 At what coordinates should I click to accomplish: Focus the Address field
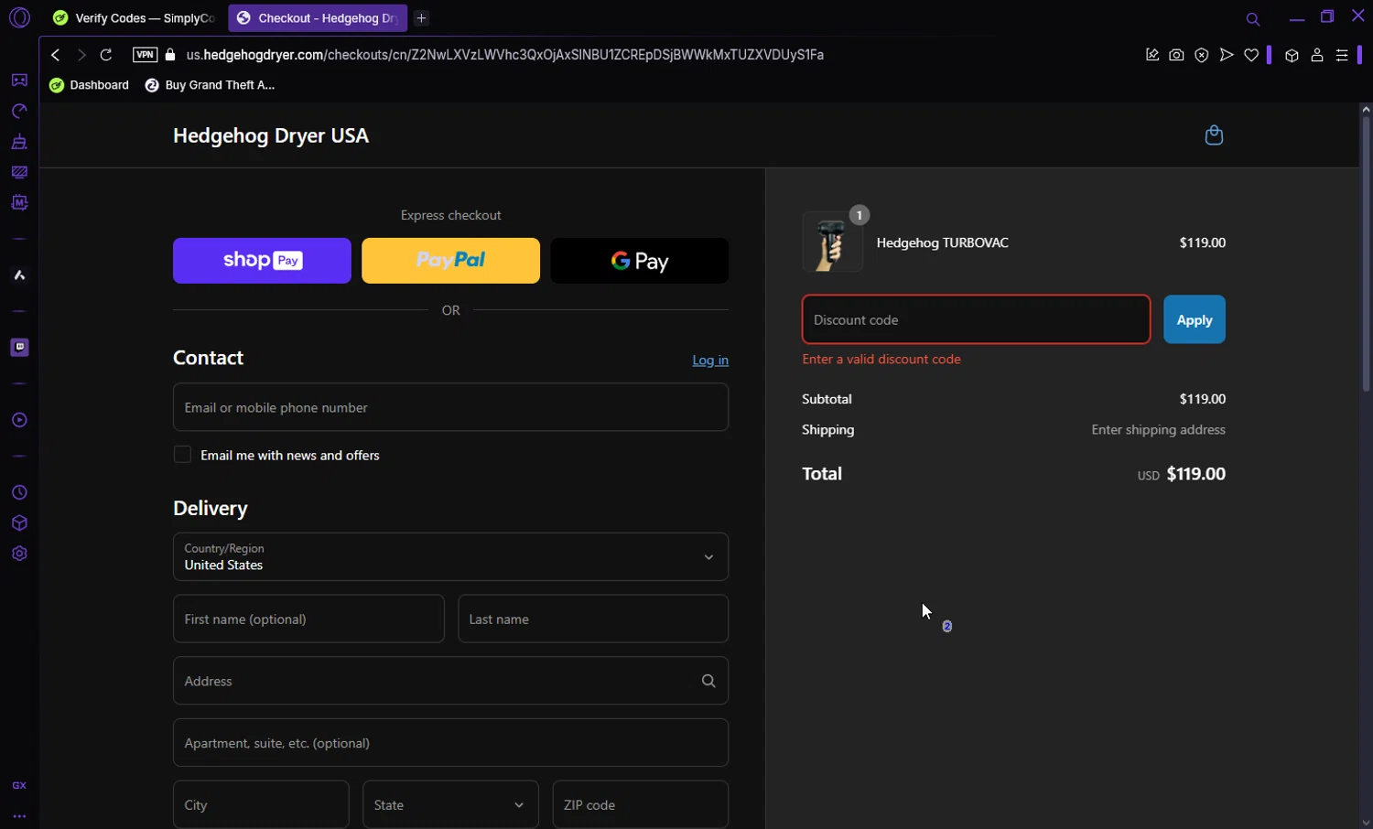(450, 681)
